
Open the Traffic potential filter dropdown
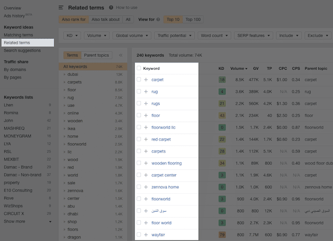(x=174, y=35)
